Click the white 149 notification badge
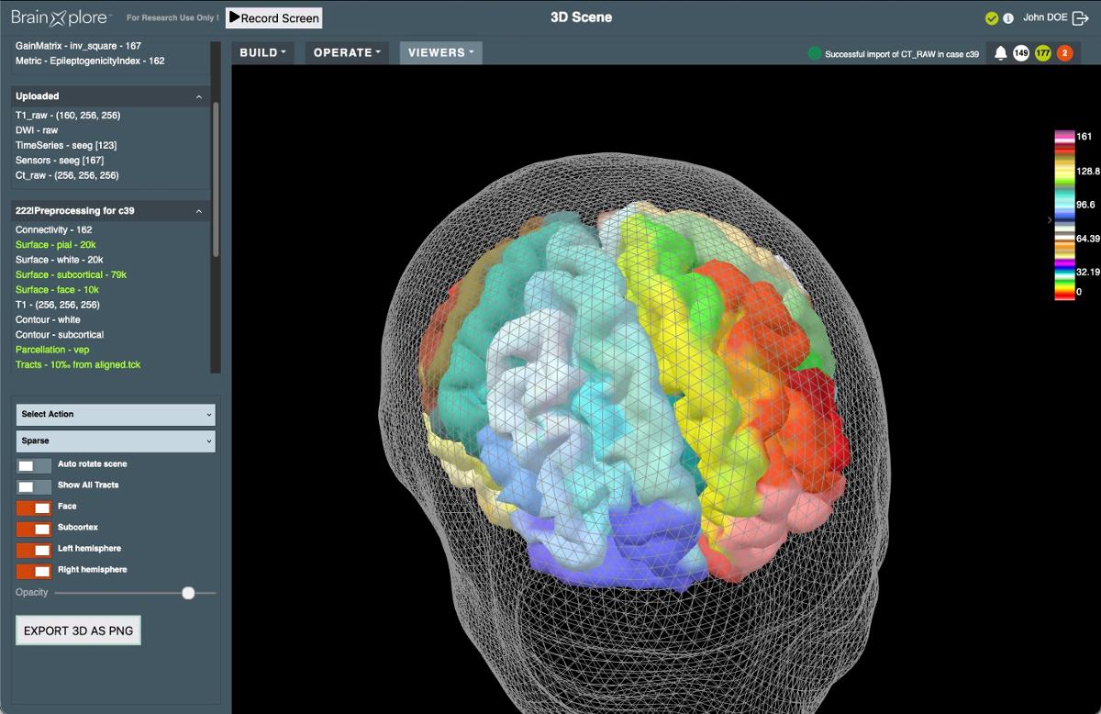Screen dimensions: 1101x714 [x=1021, y=53]
